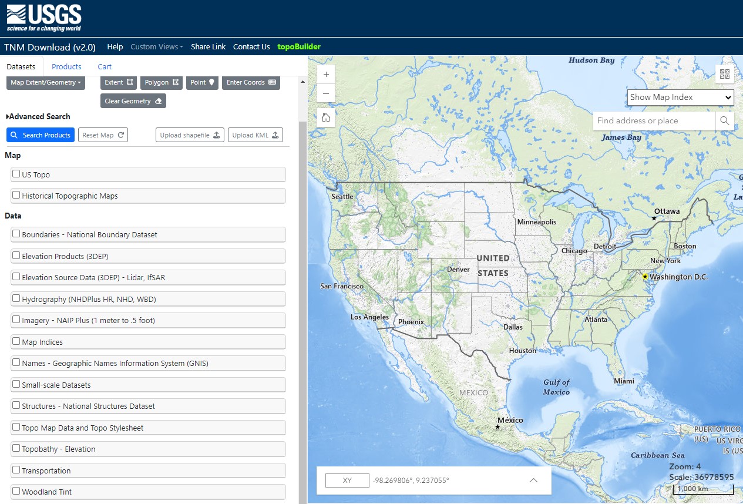Click the Washington D.C. star marker
Image resolution: width=743 pixels, height=504 pixels.
pyautogui.click(x=645, y=277)
